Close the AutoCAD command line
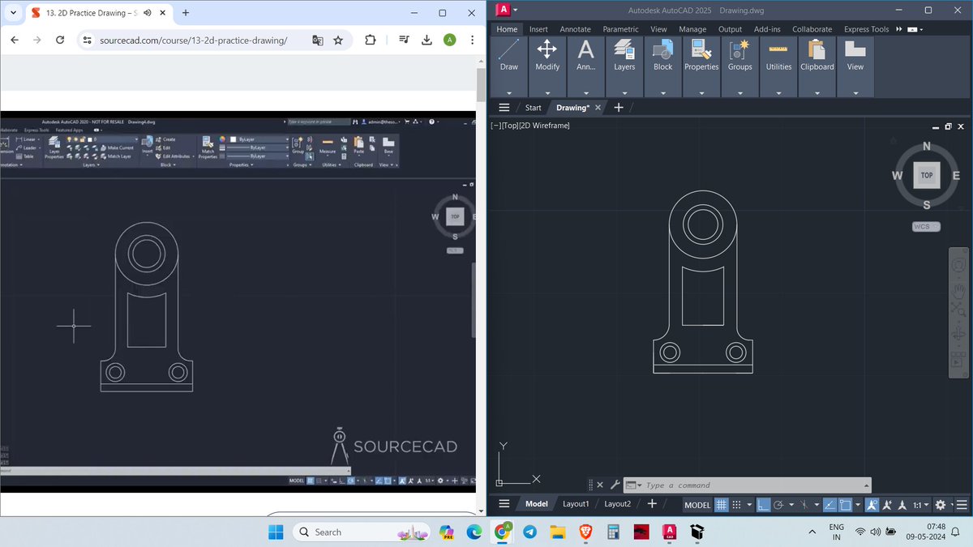This screenshot has height=547, width=973. pos(600,485)
